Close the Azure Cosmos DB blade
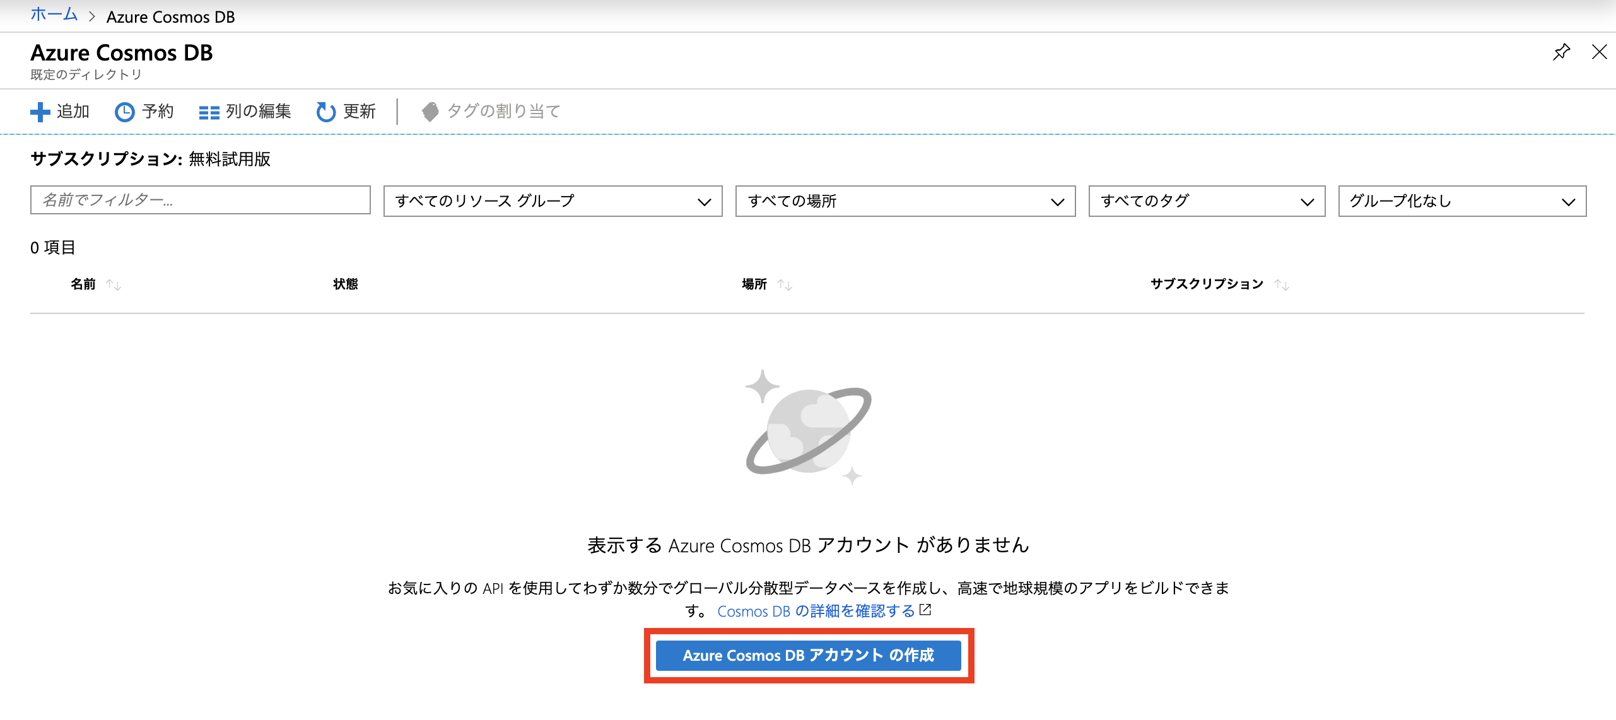 click(x=1599, y=52)
